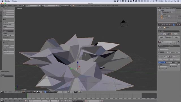
Task: Open the timeline Playback menu
Action: [21, 101]
